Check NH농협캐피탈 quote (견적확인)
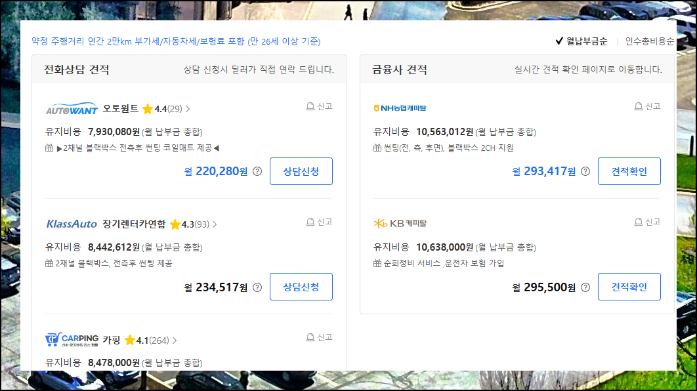Image resolution: width=697 pixels, height=391 pixels. [629, 171]
